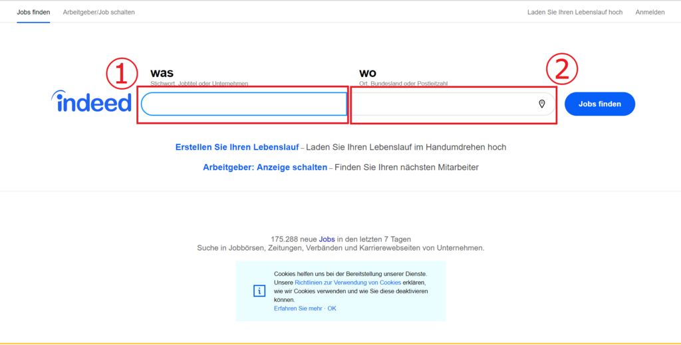Focus the 'wo' location input field
This screenshot has height=345, width=681.
coord(454,104)
